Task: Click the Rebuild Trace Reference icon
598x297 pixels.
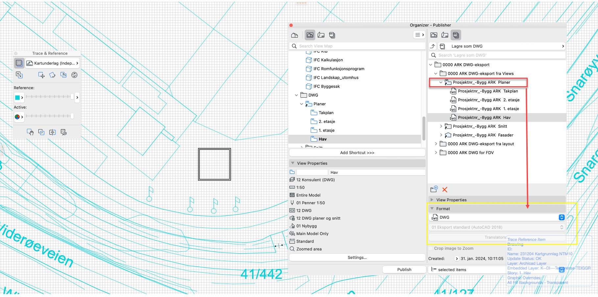Action: [x=75, y=75]
